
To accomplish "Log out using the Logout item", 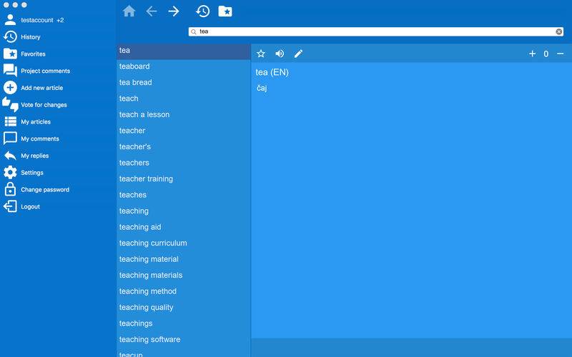I will pos(30,207).
